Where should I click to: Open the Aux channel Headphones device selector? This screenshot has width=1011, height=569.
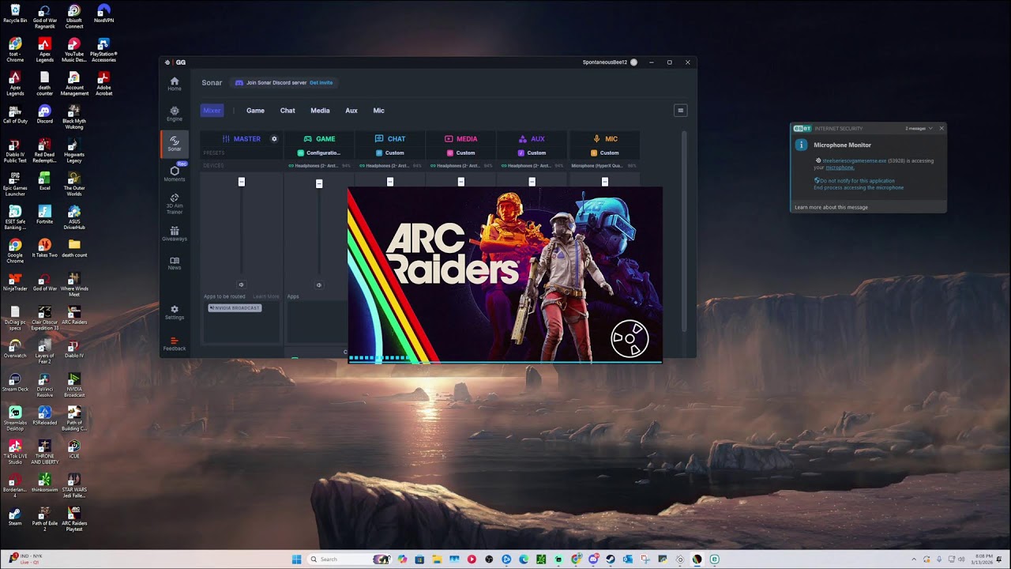(532, 166)
